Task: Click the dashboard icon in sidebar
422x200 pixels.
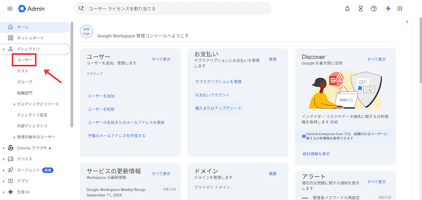Action: (x=10, y=38)
